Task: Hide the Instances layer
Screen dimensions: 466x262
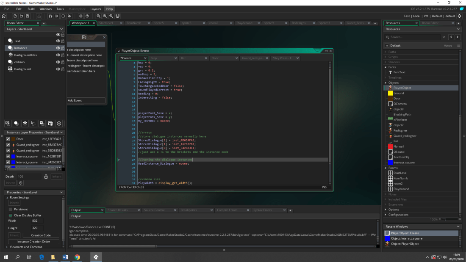Action: click(x=58, y=48)
